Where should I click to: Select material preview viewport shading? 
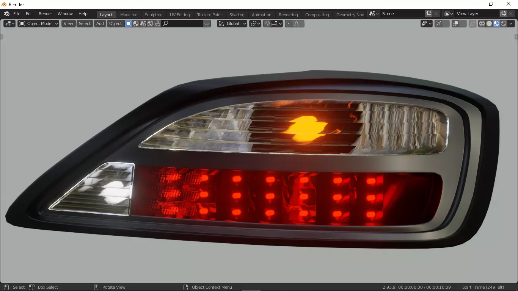tap(496, 23)
